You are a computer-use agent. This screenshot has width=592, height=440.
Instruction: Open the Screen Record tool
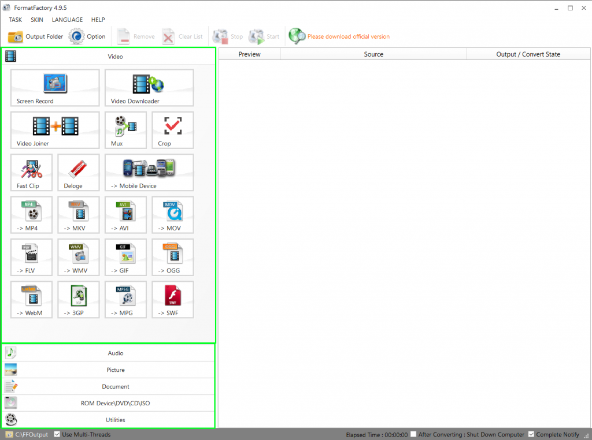tap(55, 87)
